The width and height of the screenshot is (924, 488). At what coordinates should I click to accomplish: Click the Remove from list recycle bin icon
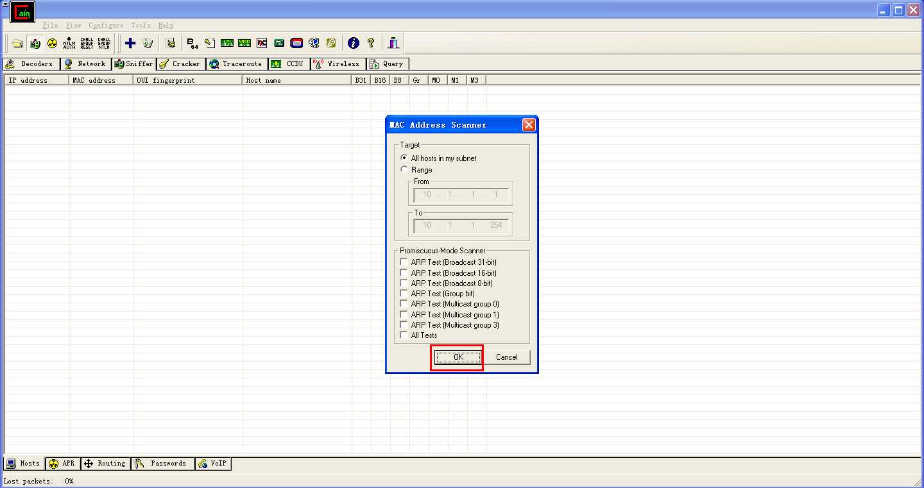point(148,43)
